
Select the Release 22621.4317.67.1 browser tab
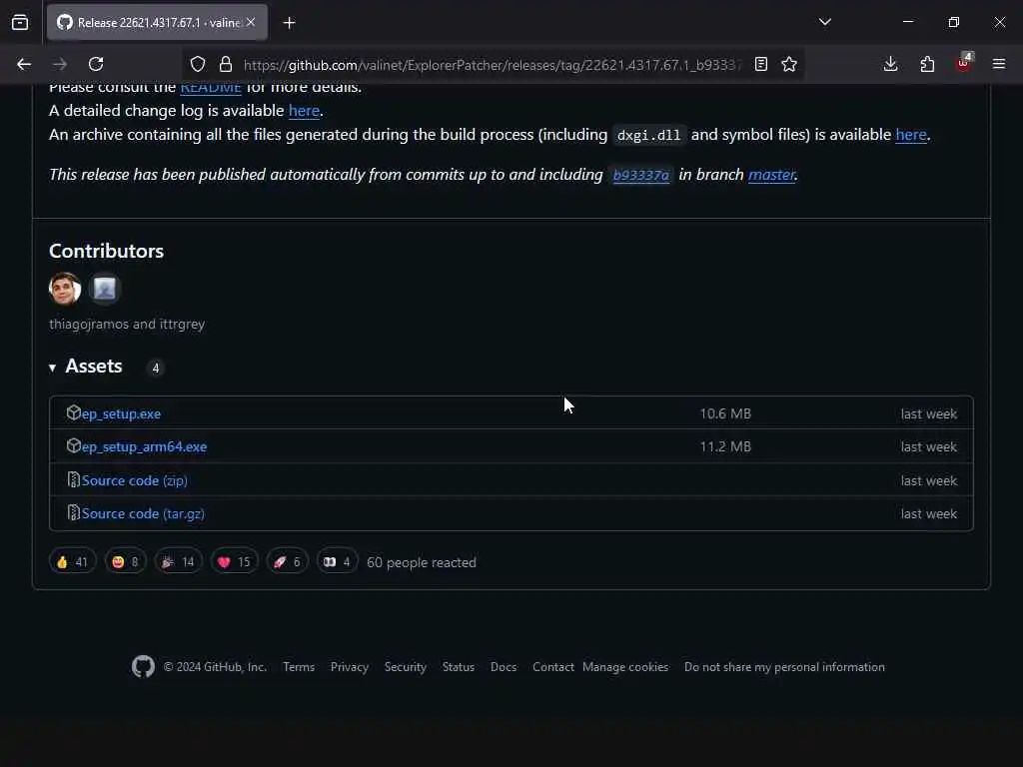[x=157, y=22]
